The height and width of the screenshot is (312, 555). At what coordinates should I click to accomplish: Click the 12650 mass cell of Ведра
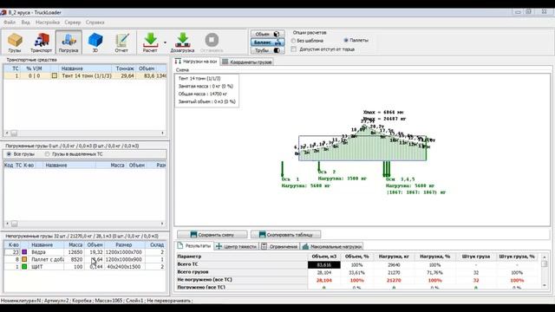point(75,252)
